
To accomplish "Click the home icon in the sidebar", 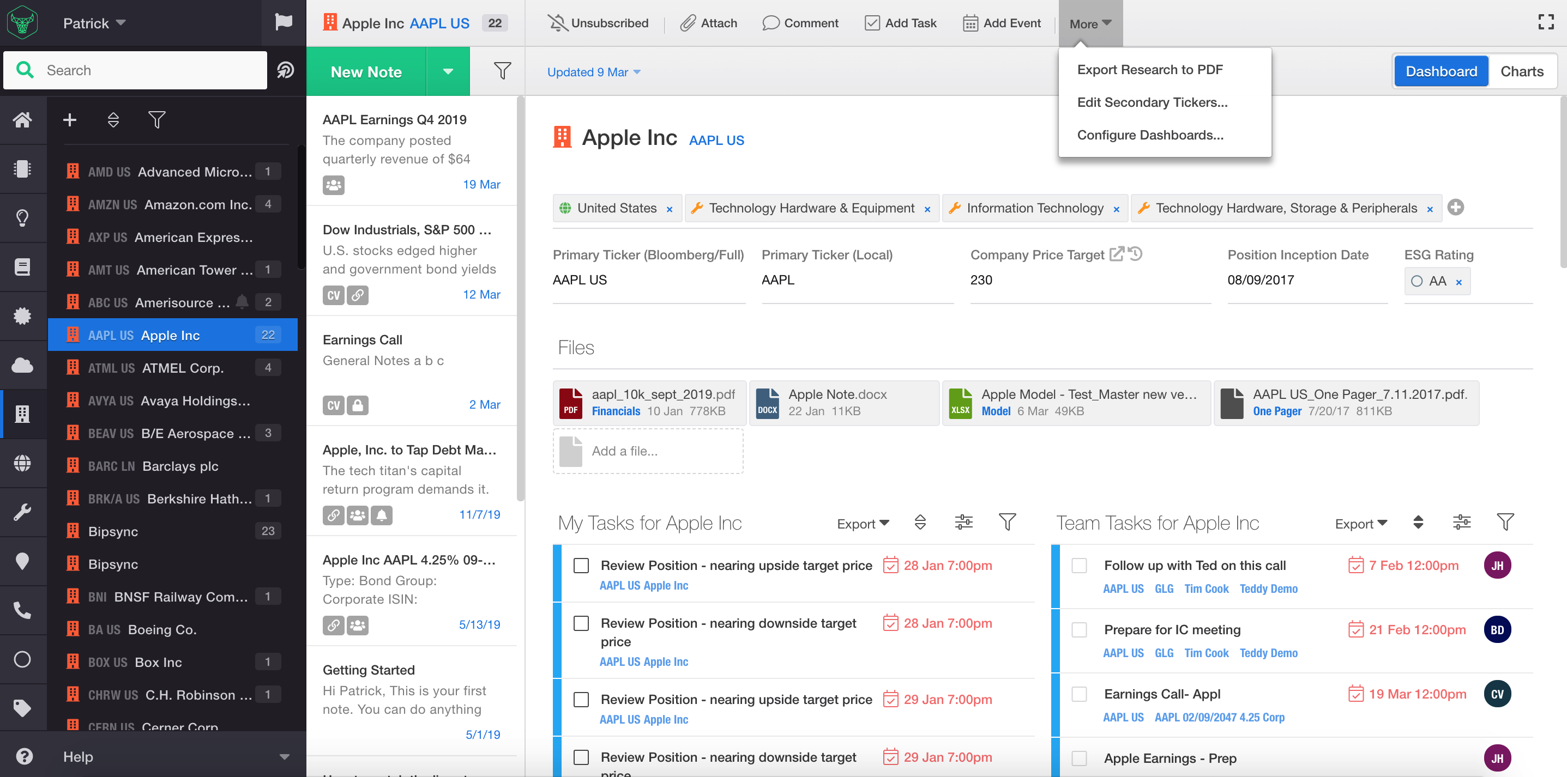I will pyautogui.click(x=22, y=120).
